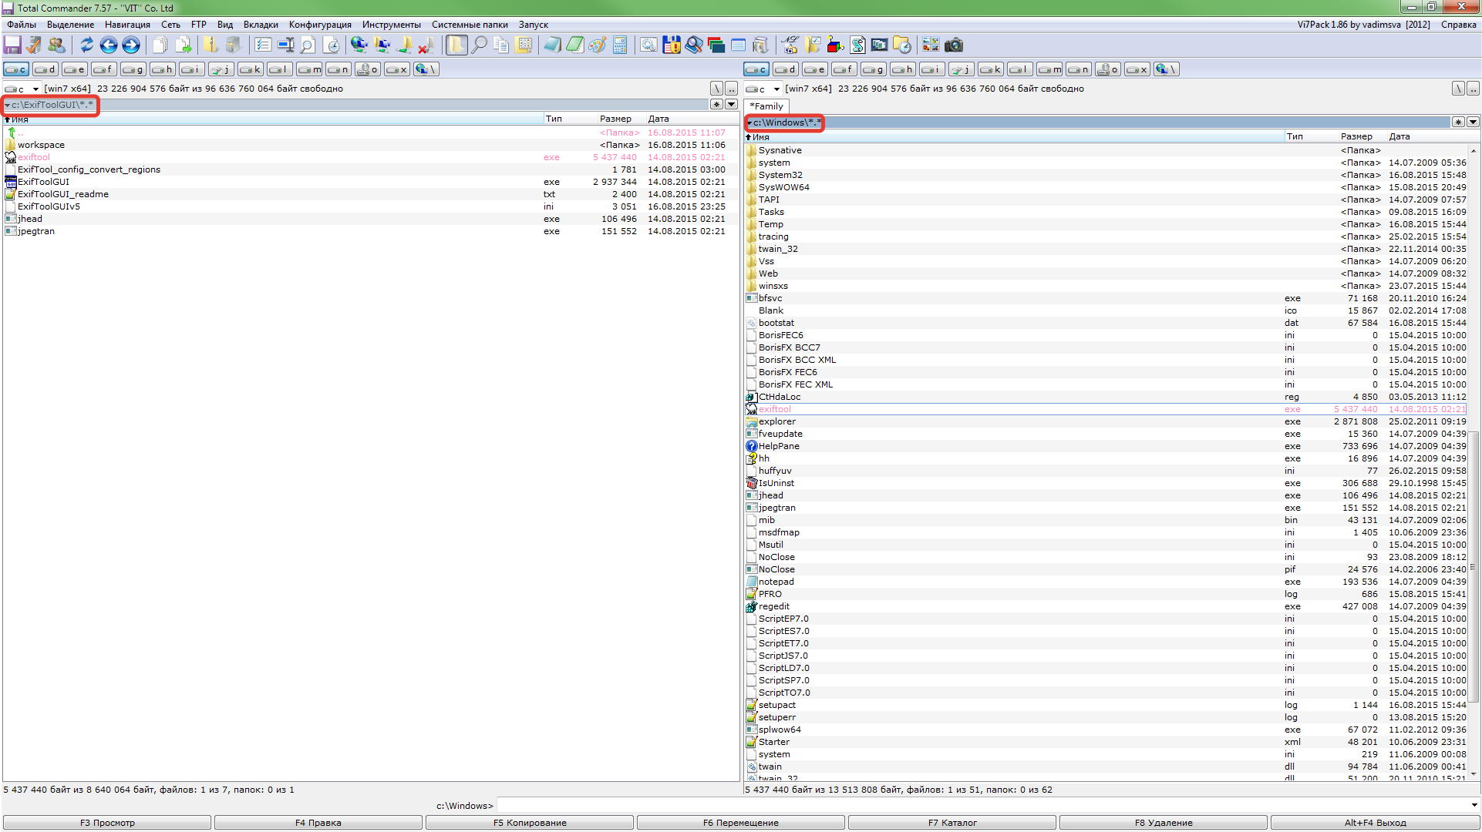Image resolution: width=1482 pixels, height=832 pixels.
Task: Open the left panel drive dropdown
Action: [x=22, y=89]
